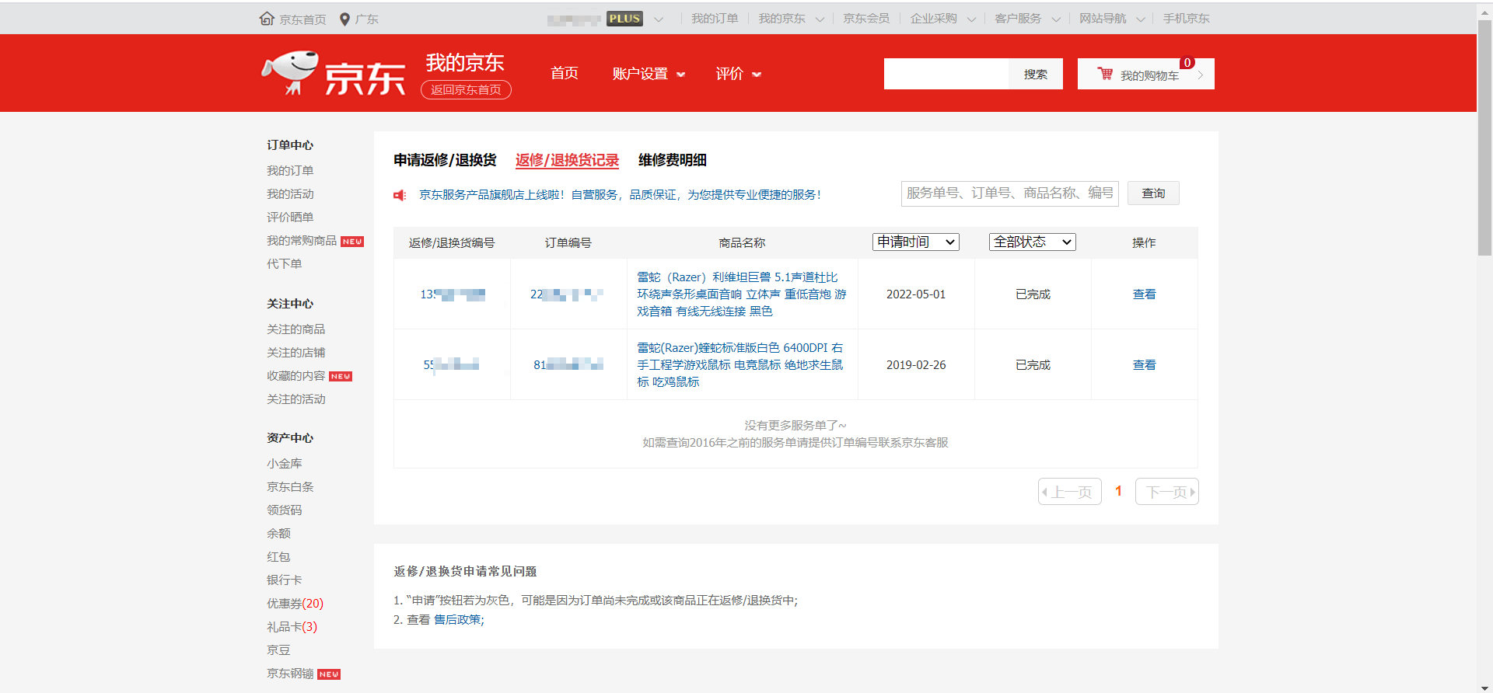Click the page scrollbar thumb
Viewport: 1493px width, 693px height.
pyautogui.click(x=1484, y=137)
